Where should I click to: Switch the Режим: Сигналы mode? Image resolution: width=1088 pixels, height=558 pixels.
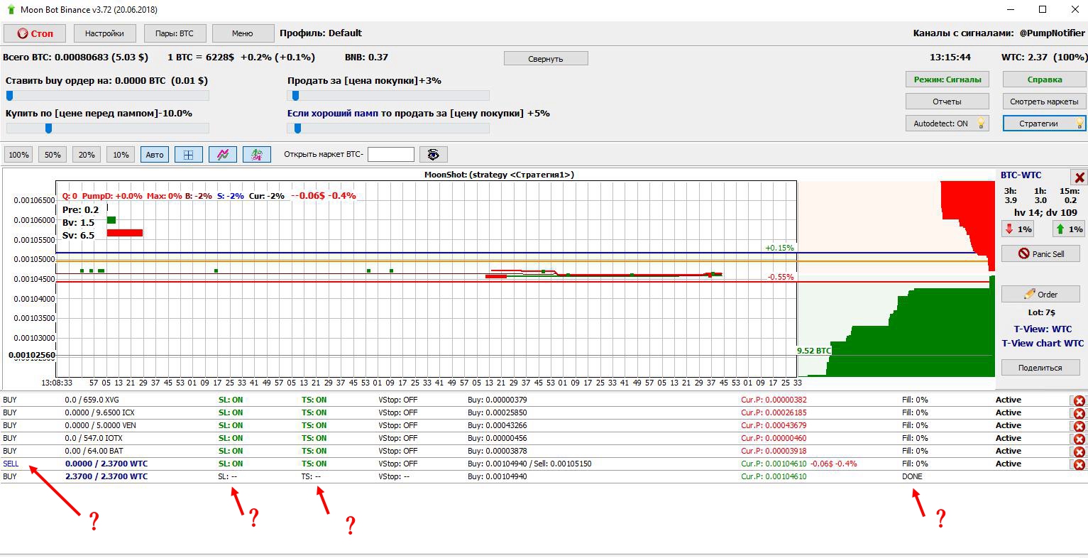pyautogui.click(x=947, y=80)
